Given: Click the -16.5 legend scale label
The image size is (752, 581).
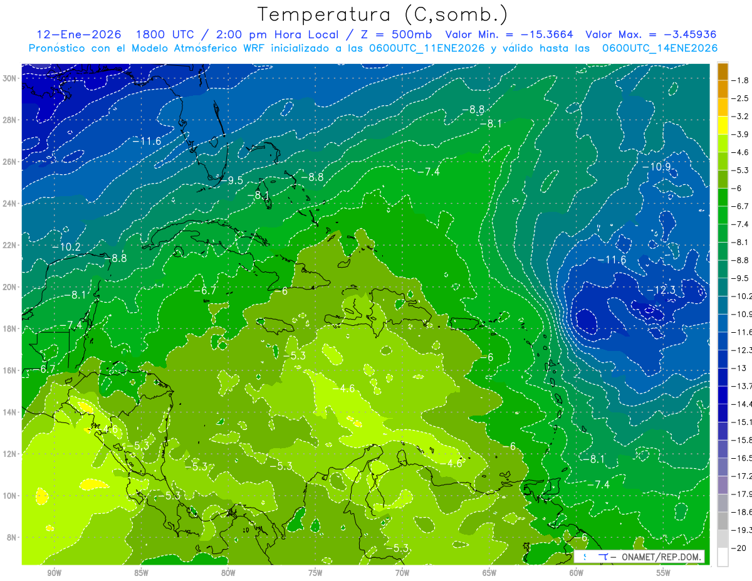Looking at the screenshot, I should 741,458.
